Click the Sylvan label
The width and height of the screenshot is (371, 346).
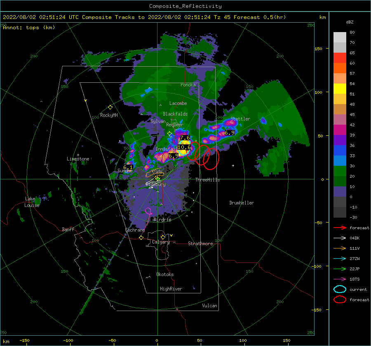(158, 121)
